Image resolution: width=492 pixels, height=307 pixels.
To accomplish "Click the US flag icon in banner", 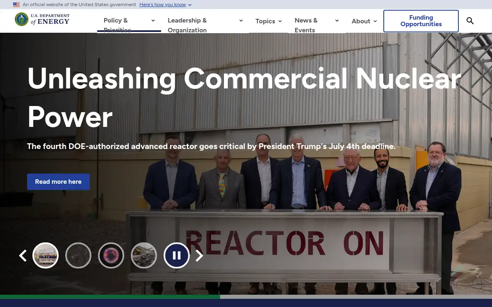I will click(16, 5).
